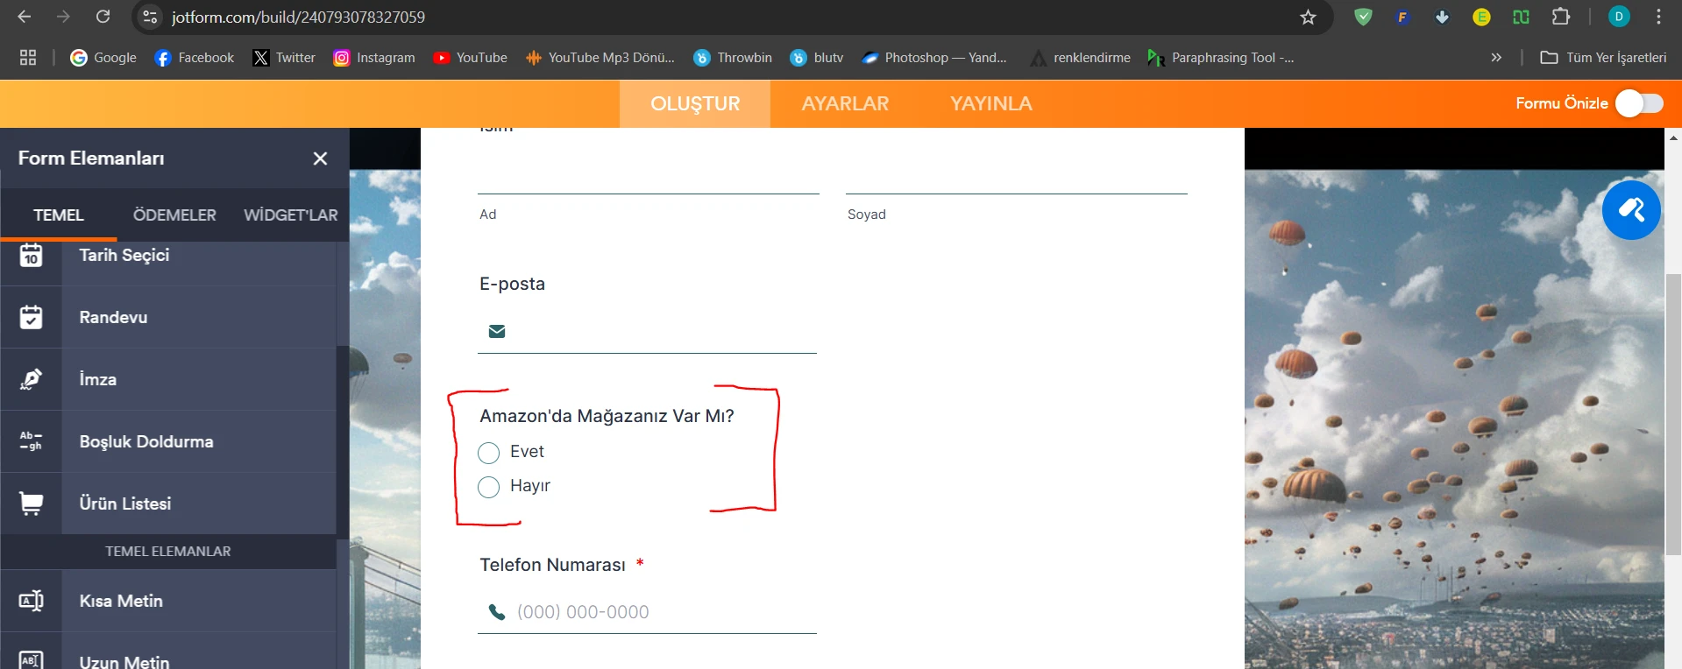Open the F extension icon
Image resolution: width=1682 pixels, height=669 pixels.
1402,17
